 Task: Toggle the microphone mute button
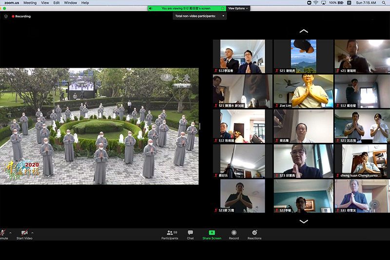point(2,233)
